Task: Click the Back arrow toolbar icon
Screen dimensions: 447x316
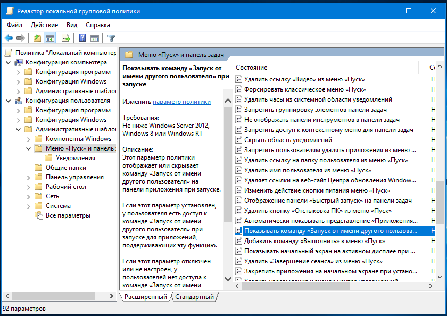Action: point(9,38)
